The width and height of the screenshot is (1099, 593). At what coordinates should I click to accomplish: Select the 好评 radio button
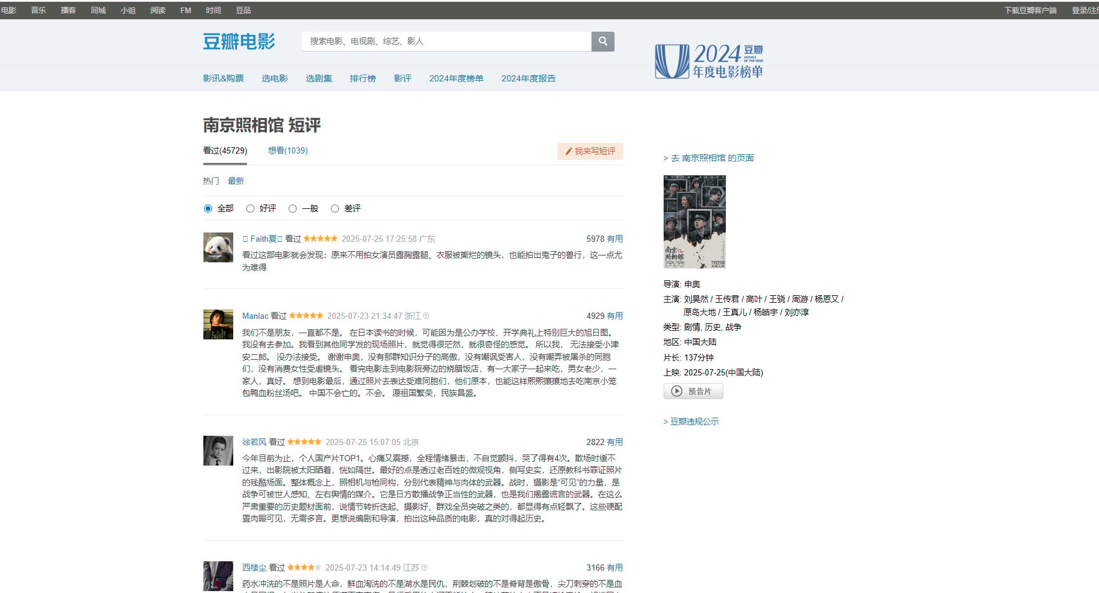pyautogui.click(x=250, y=209)
